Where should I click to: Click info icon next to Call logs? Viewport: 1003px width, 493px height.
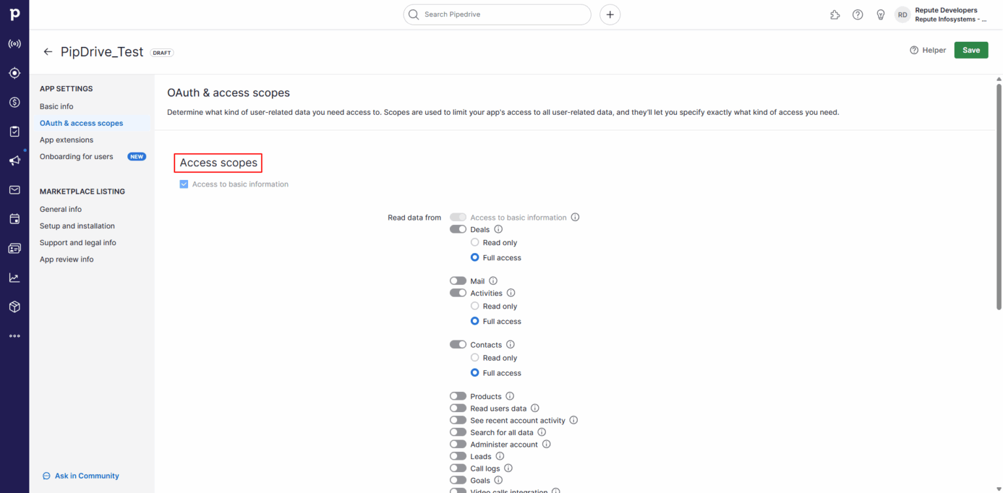point(508,468)
